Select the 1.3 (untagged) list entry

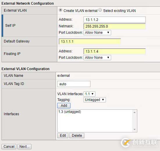point(70,112)
